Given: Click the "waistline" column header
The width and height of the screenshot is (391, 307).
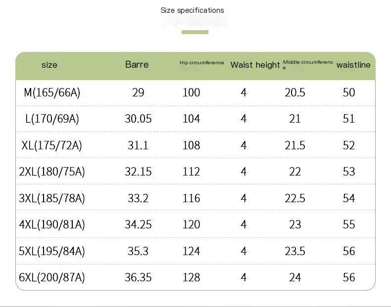Looking at the screenshot, I should coord(353,65).
